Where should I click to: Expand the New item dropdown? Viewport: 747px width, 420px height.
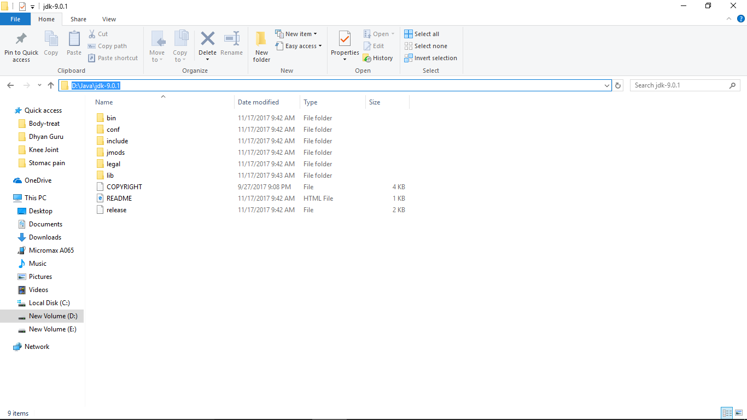297,33
